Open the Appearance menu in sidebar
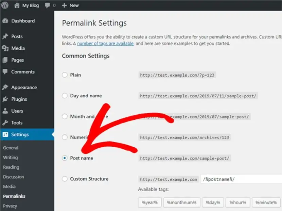This screenshot has height=211, width=282. pyautogui.click(x=24, y=87)
